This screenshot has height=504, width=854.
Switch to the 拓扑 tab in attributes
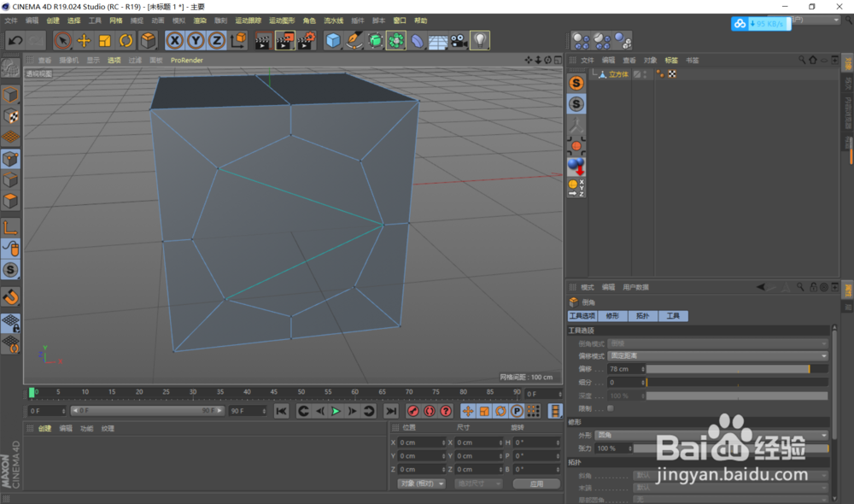pyautogui.click(x=642, y=316)
